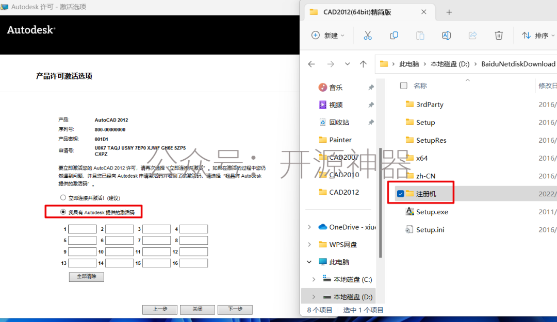This screenshot has height=322, width=557.
Task: Uncheck the 注册机 folder checkbox
Action: tap(400, 194)
